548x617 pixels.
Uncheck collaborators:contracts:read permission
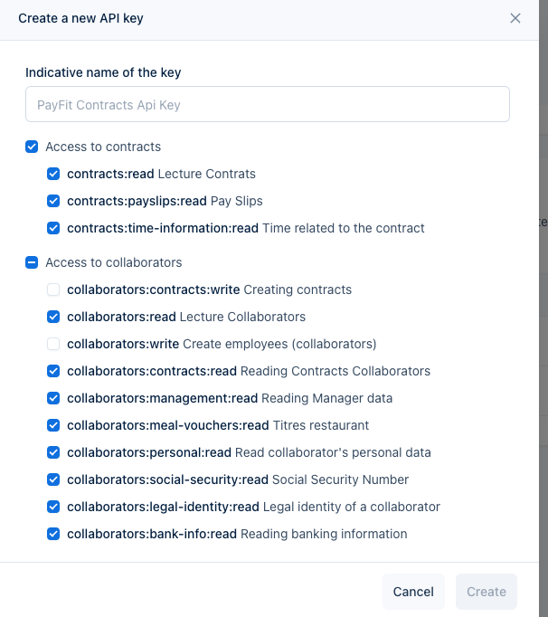[x=53, y=371]
